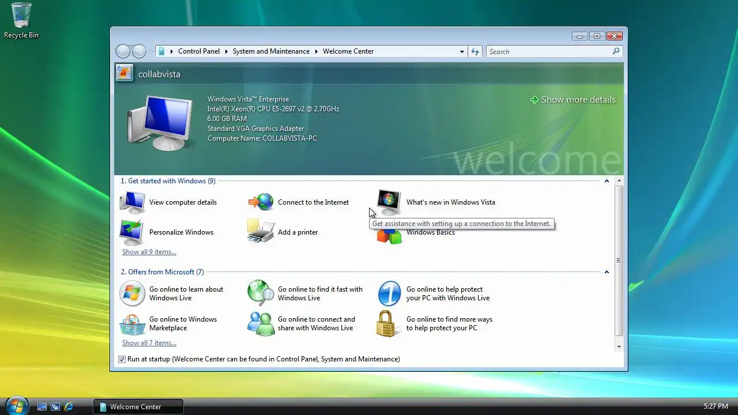
Task: Click Offers from Microsoft section heading
Action: [x=162, y=272]
